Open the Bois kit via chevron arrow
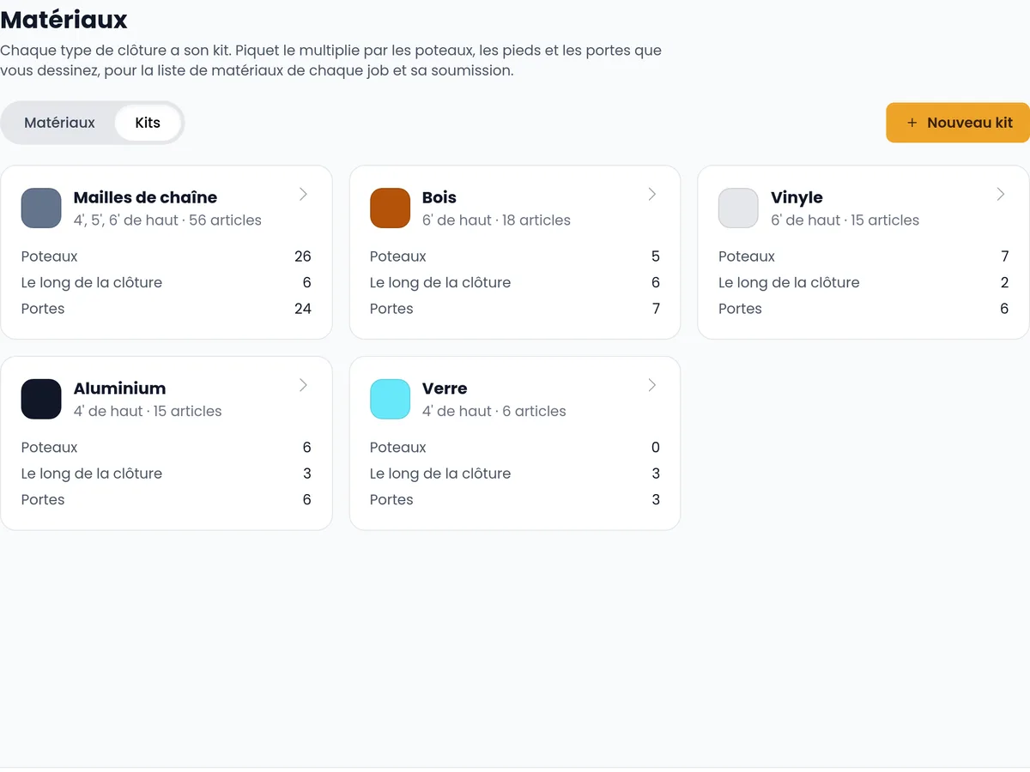Screen dimensions: 1030x772 (x=651, y=195)
